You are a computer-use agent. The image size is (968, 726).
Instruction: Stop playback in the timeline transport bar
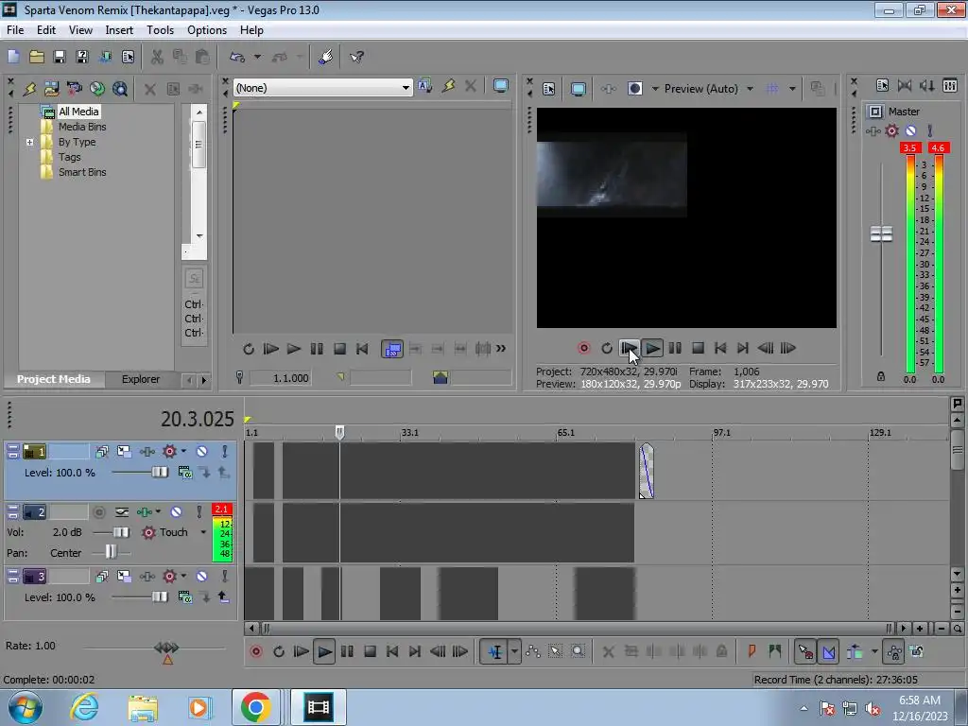(x=370, y=651)
